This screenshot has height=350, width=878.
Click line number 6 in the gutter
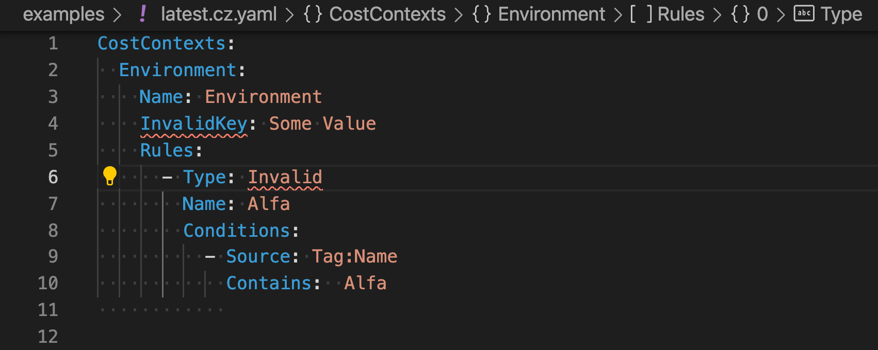[x=53, y=177]
